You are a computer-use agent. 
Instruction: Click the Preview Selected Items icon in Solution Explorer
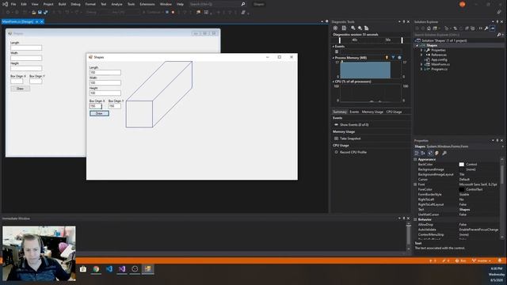(x=492, y=28)
